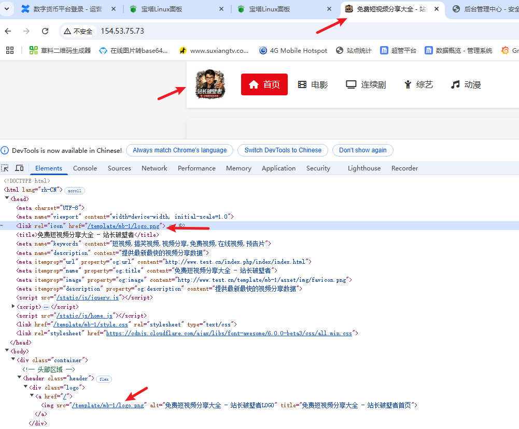
Task: Reload the page with refresh icon
Action: pyautogui.click(x=45, y=31)
